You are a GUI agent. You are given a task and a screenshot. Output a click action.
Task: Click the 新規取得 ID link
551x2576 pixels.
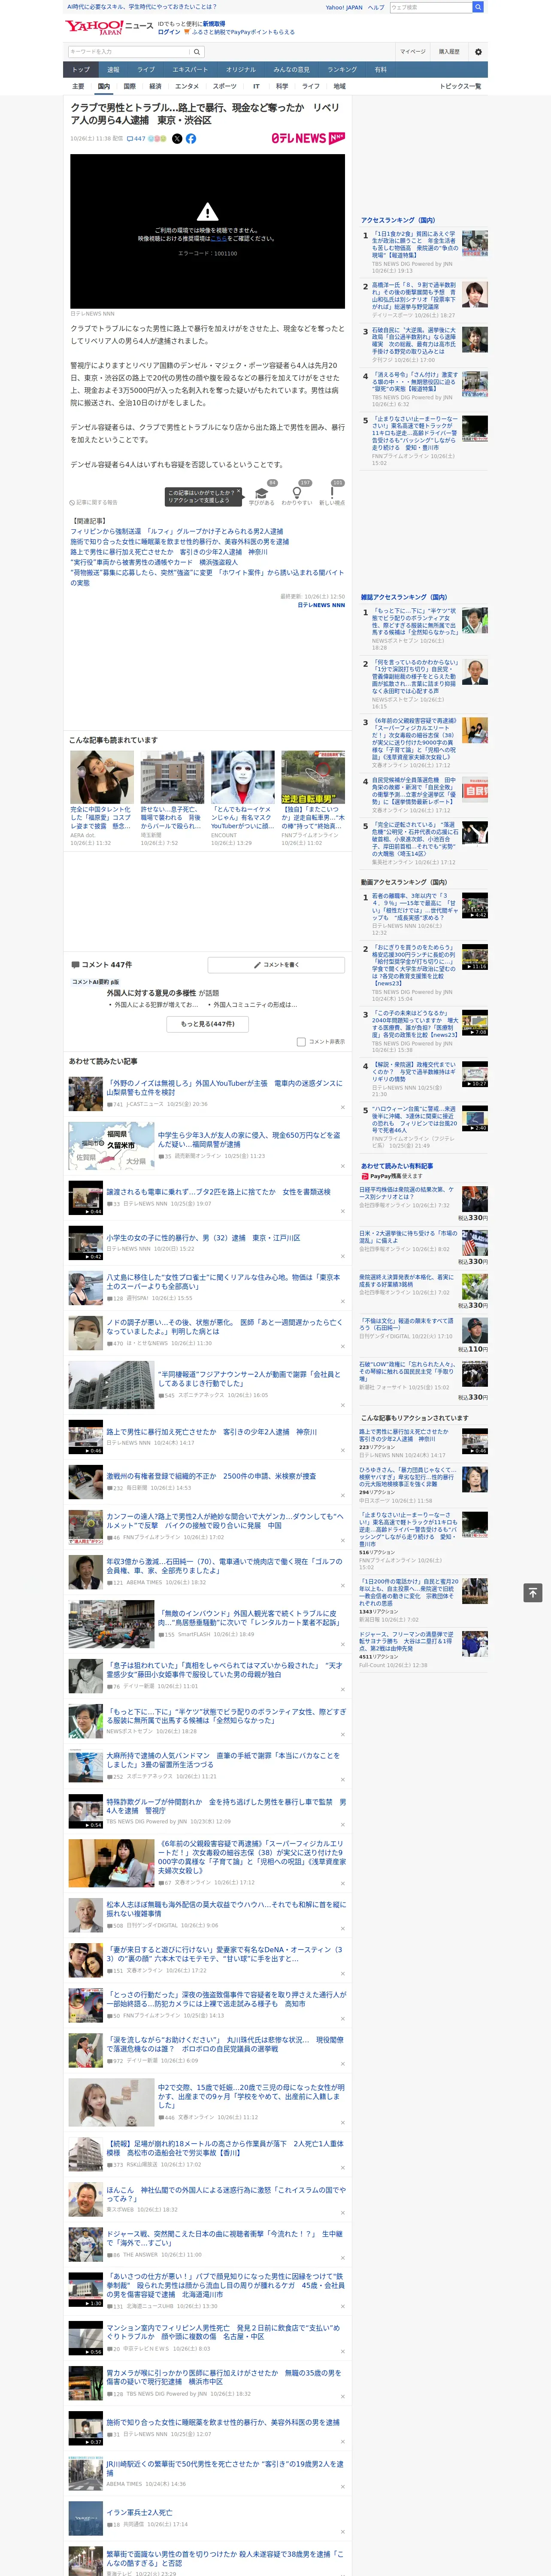pyautogui.click(x=214, y=23)
